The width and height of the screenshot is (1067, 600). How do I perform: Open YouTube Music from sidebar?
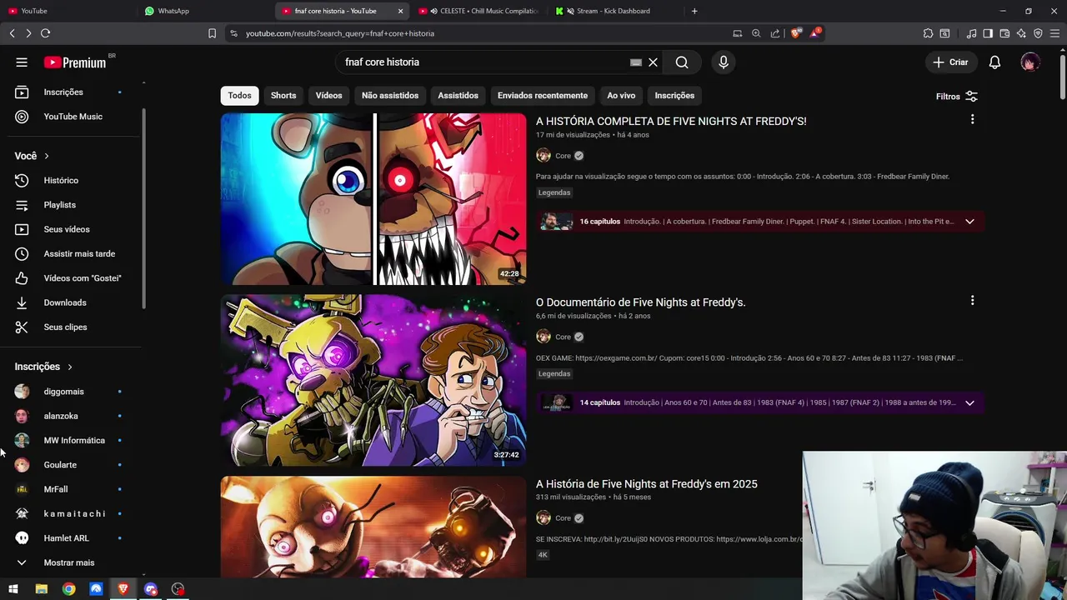[70, 117]
